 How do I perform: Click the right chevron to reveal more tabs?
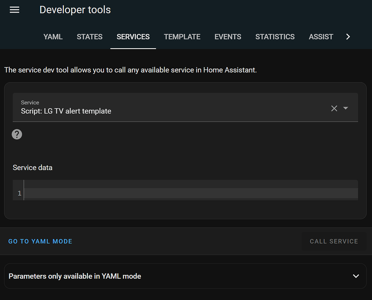348,37
